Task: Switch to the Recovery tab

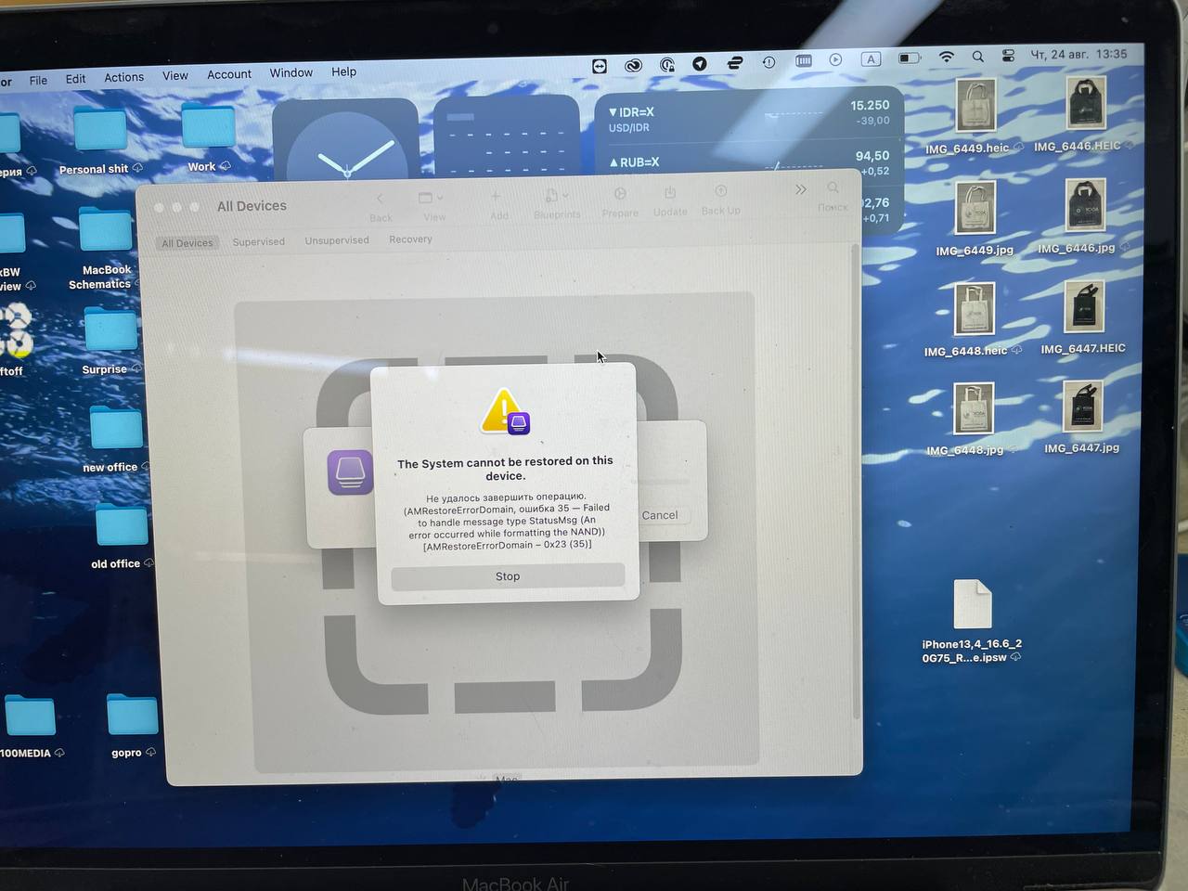Action: point(410,239)
